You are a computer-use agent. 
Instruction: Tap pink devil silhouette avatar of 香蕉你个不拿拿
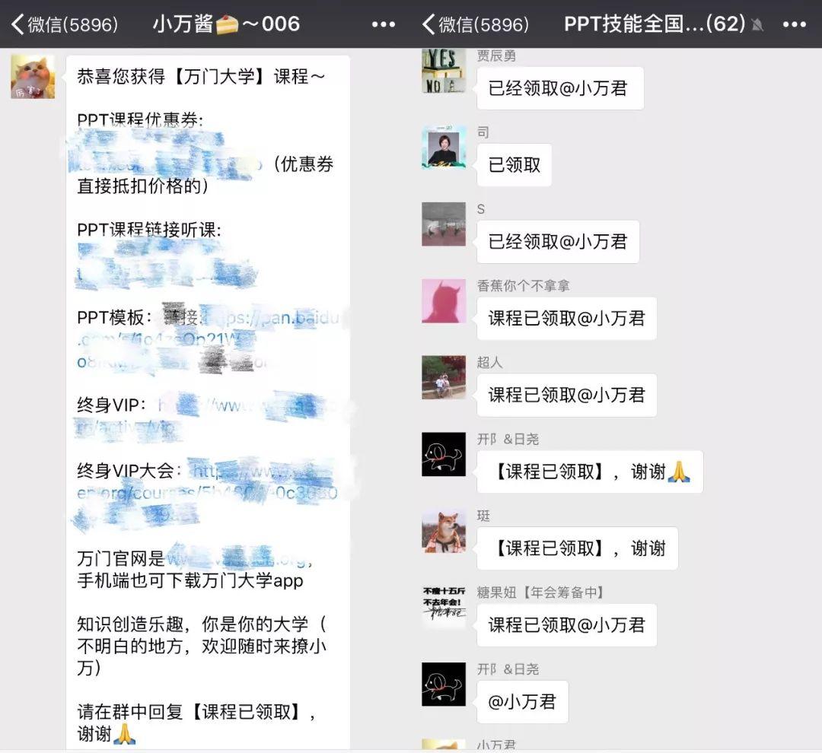(444, 300)
